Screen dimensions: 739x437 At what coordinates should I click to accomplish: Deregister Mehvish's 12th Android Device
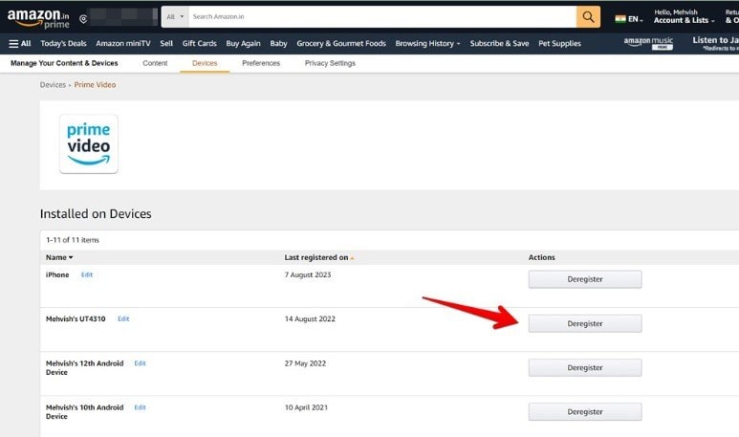point(585,368)
